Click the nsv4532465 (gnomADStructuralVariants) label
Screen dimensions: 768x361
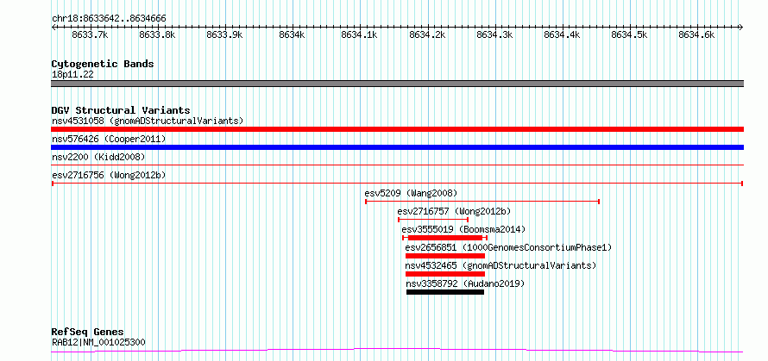coord(500,265)
